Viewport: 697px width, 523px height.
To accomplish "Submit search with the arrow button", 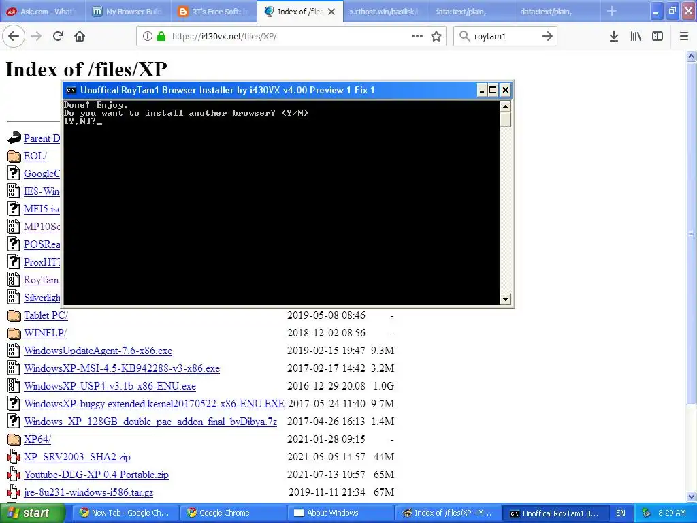I will point(547,36).
